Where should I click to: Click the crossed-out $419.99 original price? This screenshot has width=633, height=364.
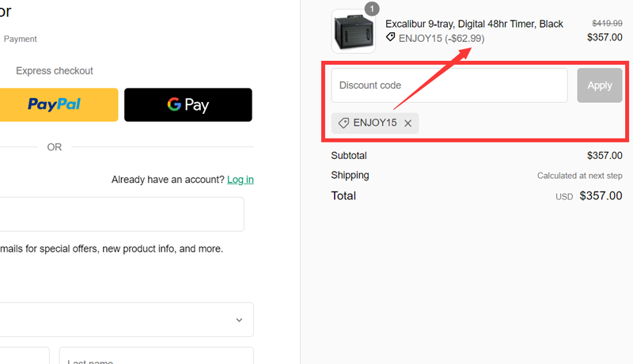607,25
